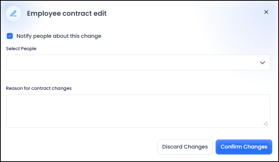Dismiss the dialog using the X icon
Image resolution: width=279 pixels, height=162 pixels.
click(x=266, y=12)
